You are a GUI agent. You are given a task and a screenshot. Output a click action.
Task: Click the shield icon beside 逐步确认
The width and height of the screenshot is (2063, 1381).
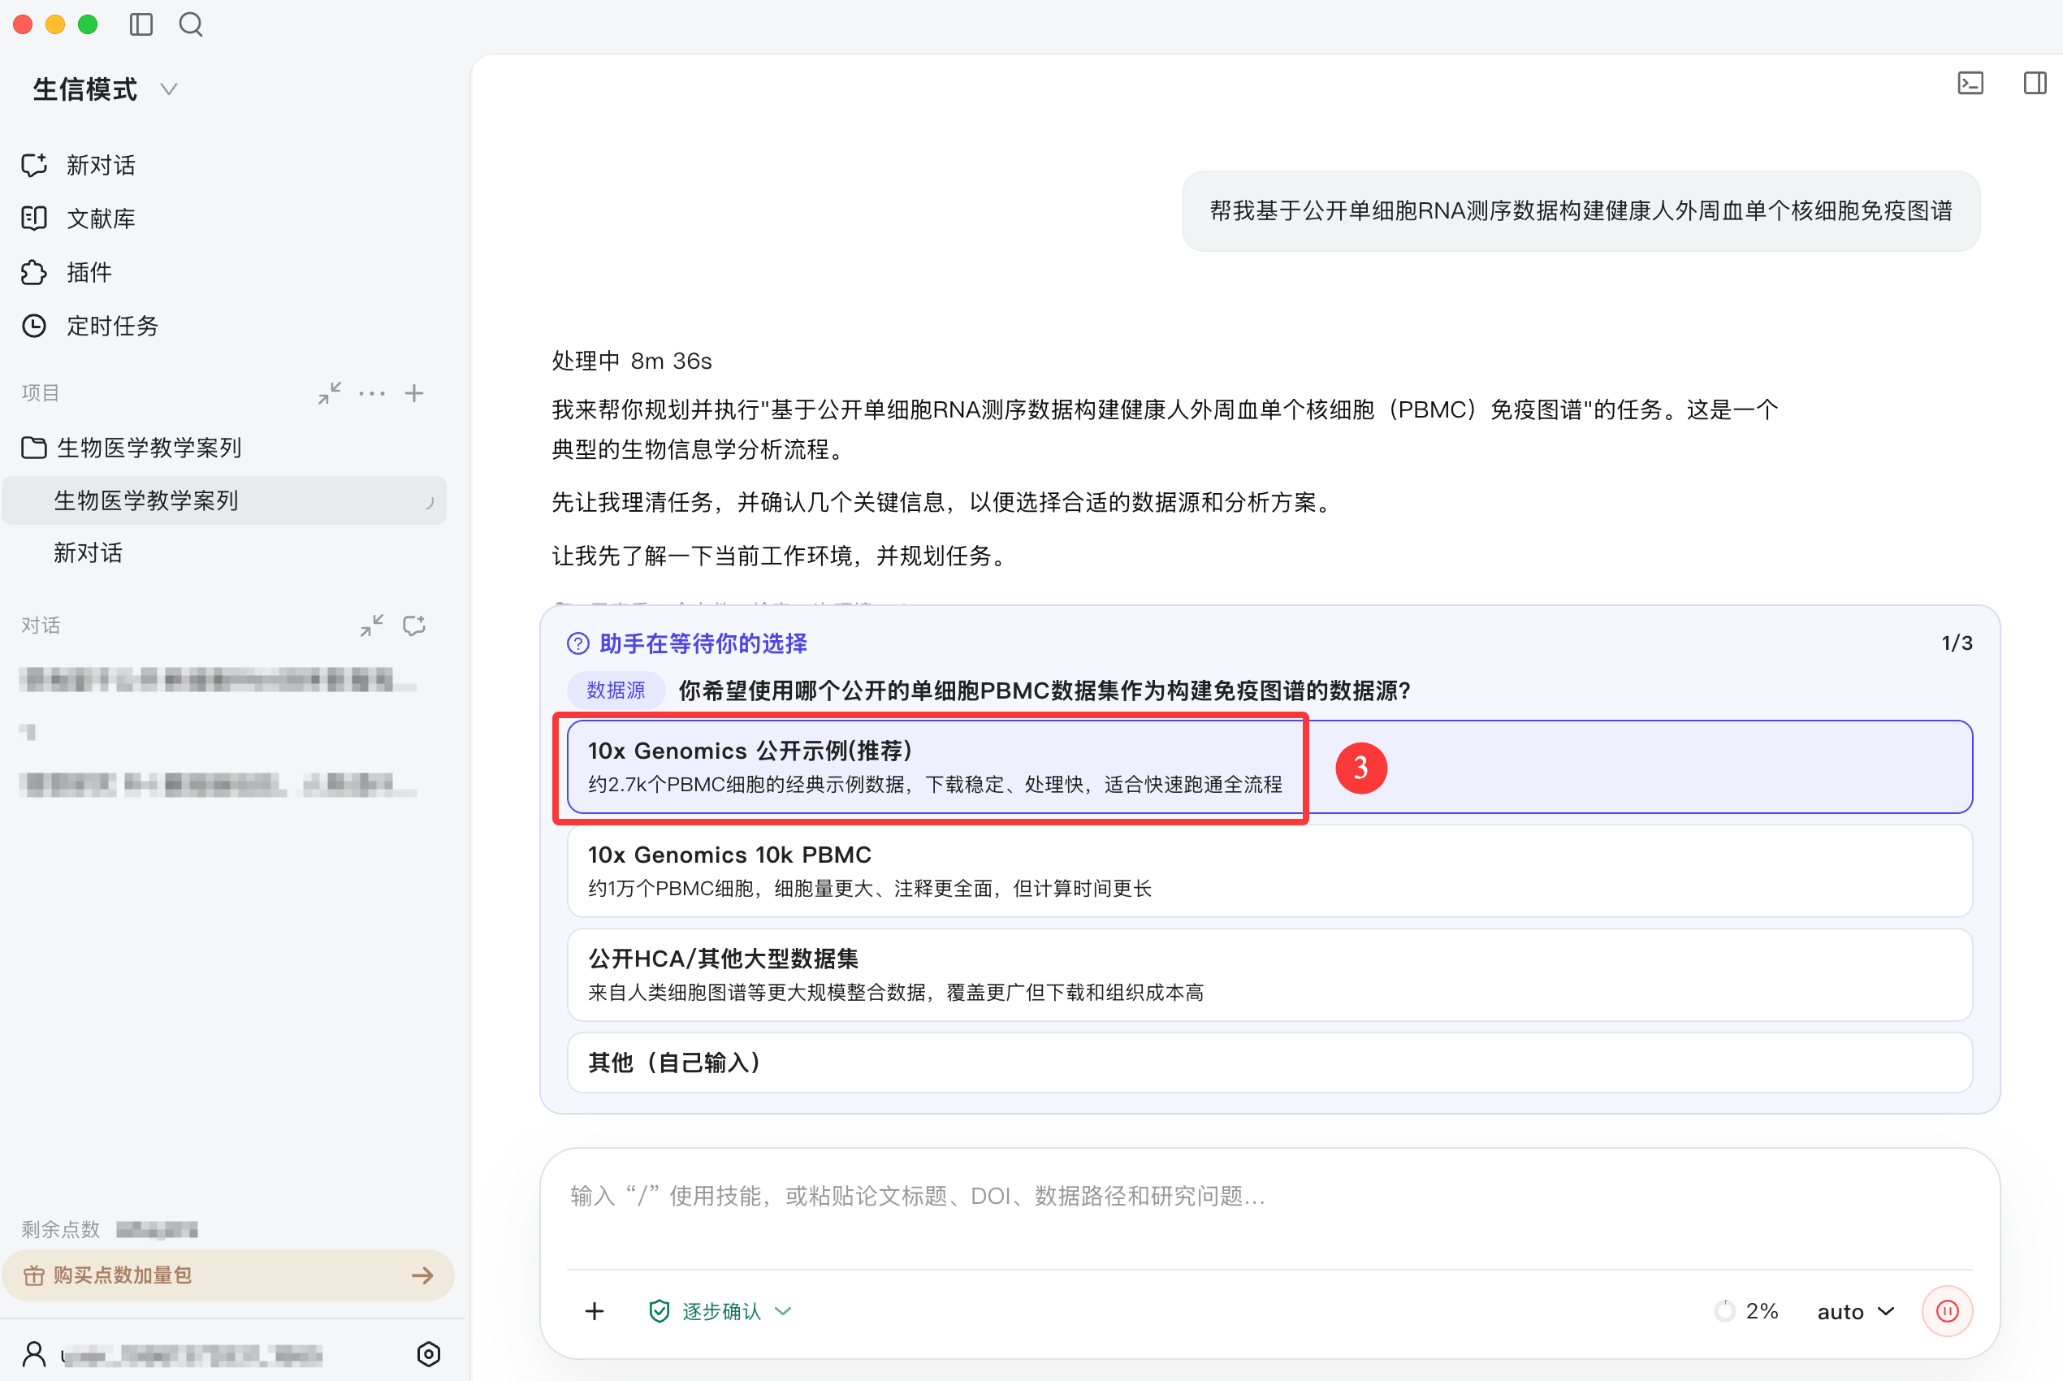[659, 1311]
